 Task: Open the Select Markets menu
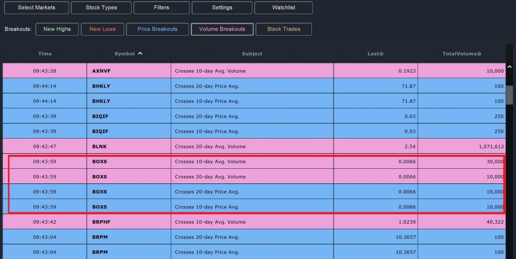[36, 8]
